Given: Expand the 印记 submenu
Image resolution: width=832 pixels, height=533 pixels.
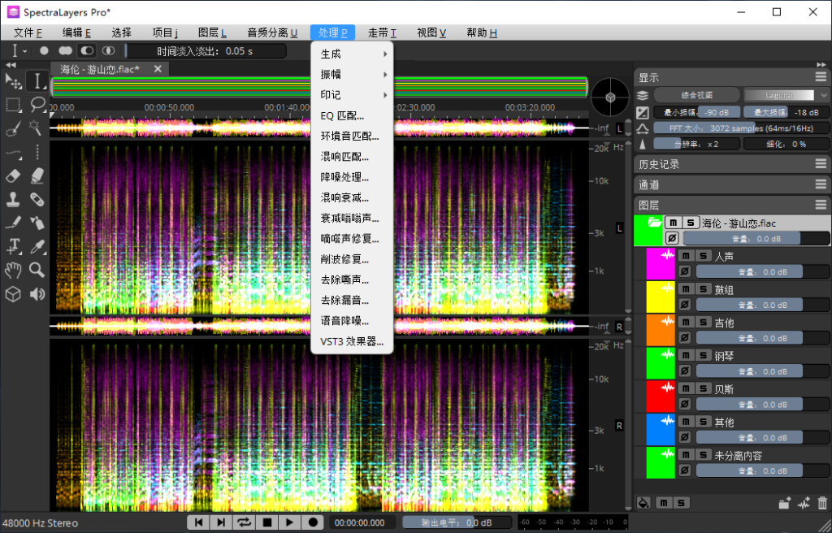Looking at the screenshot, I should click(x=352, y=95).
